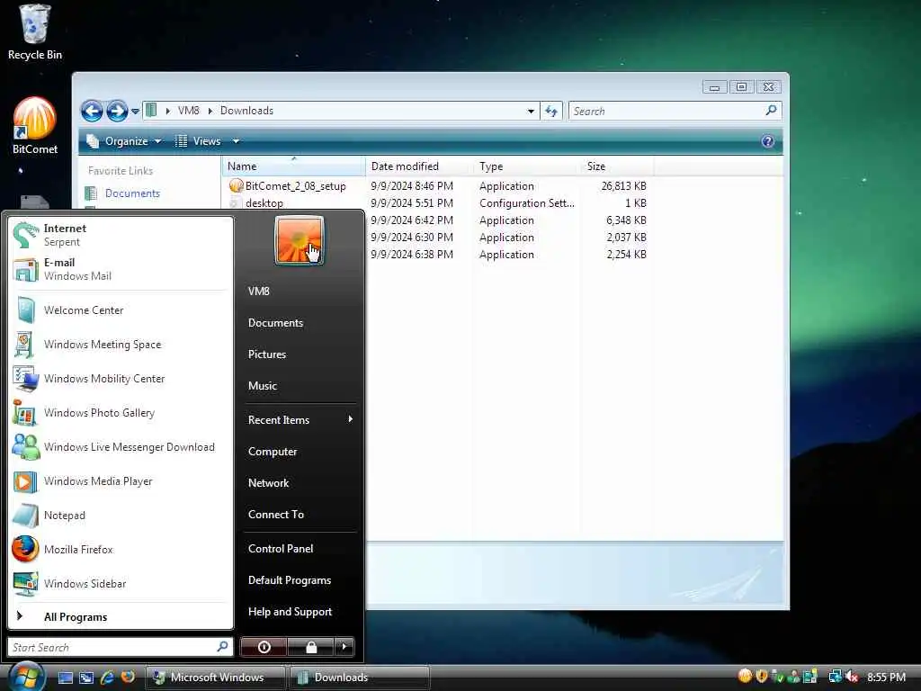The height and width of the screenshot is (691, 921).
Task: Click the search magnifier in Explorer
Action: pyautogui.click(x=771, y=110)
